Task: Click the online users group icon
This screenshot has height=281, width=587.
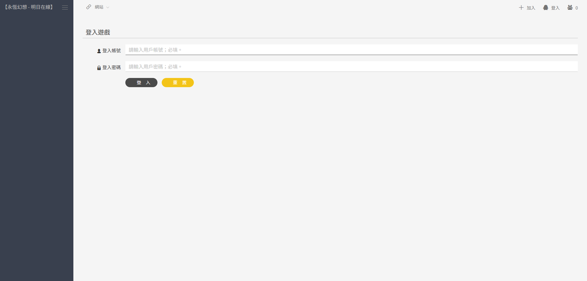Action: [x=570, y=7]
